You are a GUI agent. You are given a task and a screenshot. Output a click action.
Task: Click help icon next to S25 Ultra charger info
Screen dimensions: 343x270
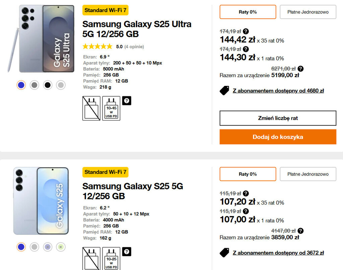click(127, 101)
